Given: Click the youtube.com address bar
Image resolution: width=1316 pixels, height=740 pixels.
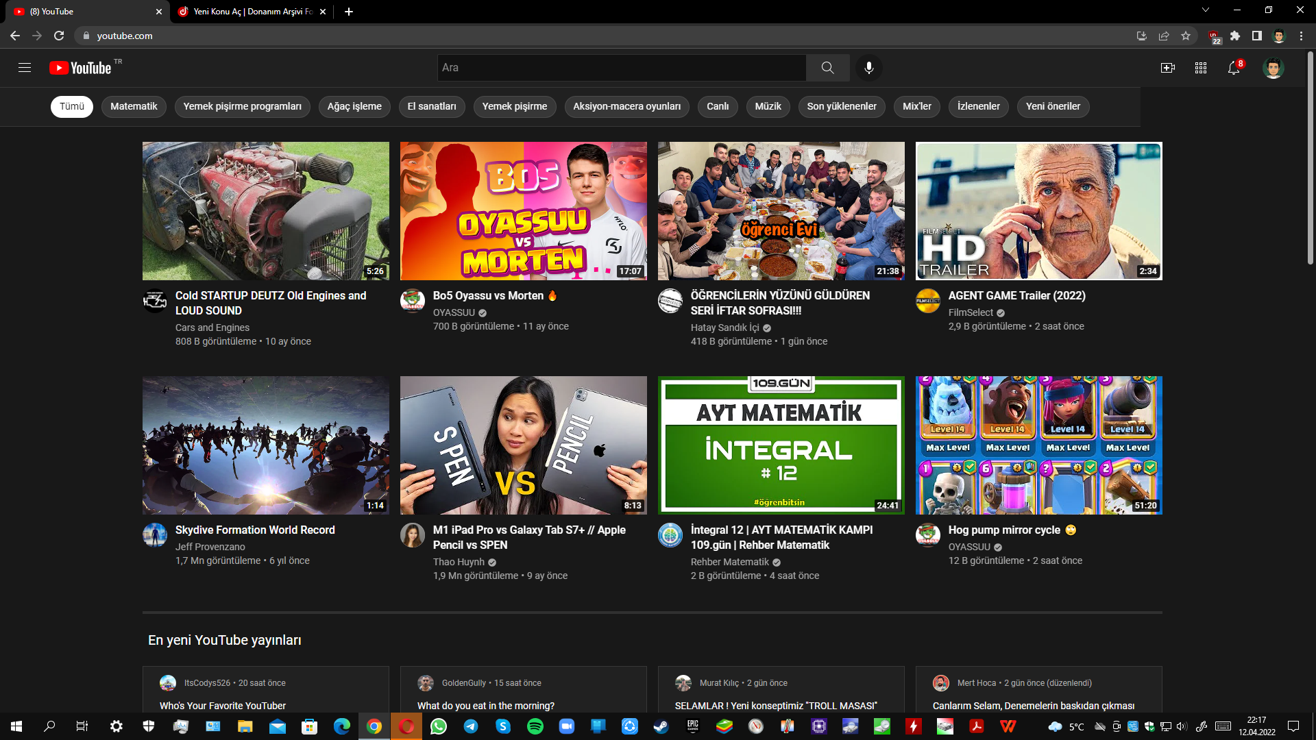Looking at the screenshot, I should click(x=603, y=36).
